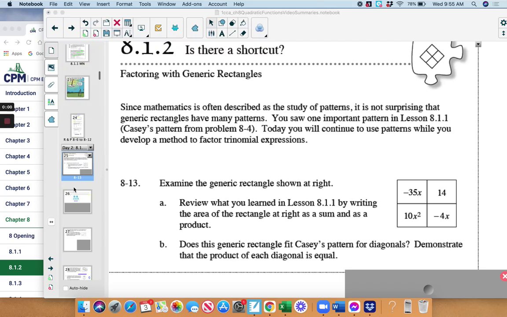Select the Eraser tool
The image size is (507, 317).
[243, 33]
